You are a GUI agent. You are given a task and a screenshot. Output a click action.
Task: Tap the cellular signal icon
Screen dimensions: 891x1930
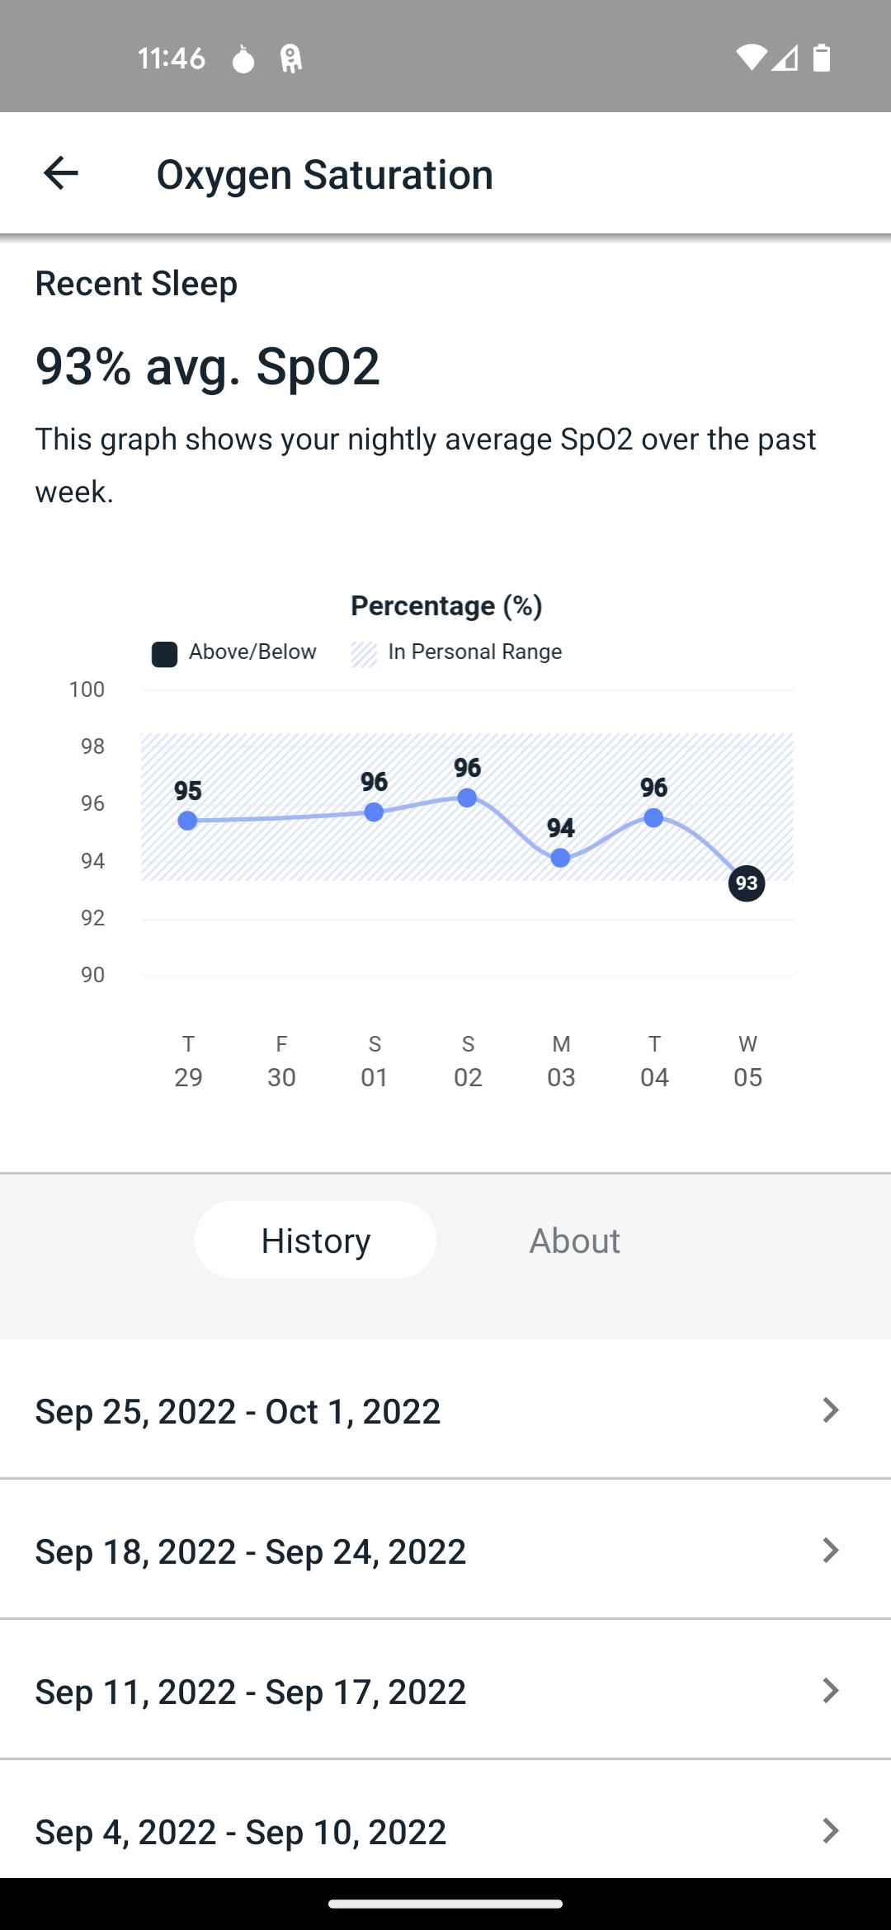pyautogui.click(x=785, y=58)
